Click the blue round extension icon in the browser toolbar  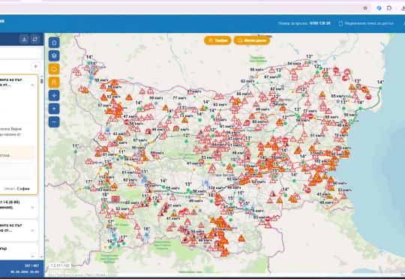[x=379, y=8]
